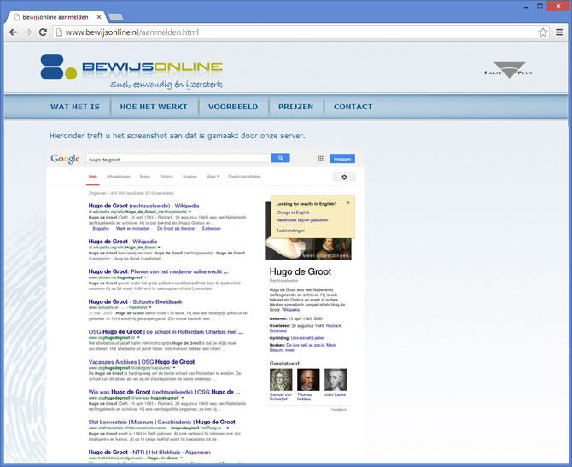Select the Videos search tab
Image resolution: width=572 pixels, height=467 pixels.
click(x=166, y=177)
